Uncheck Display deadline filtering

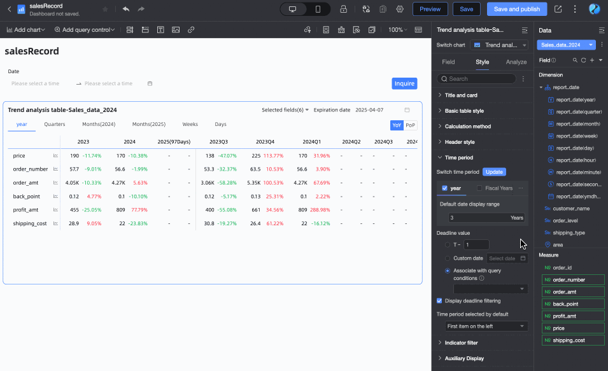coord(439,301)
